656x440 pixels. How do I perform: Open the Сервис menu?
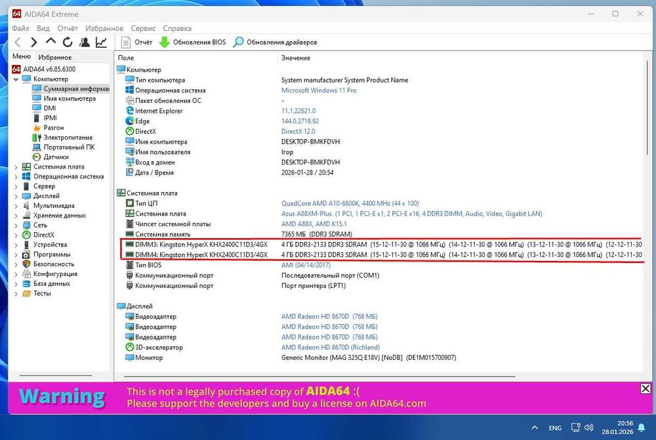click(x=143, y=28)
